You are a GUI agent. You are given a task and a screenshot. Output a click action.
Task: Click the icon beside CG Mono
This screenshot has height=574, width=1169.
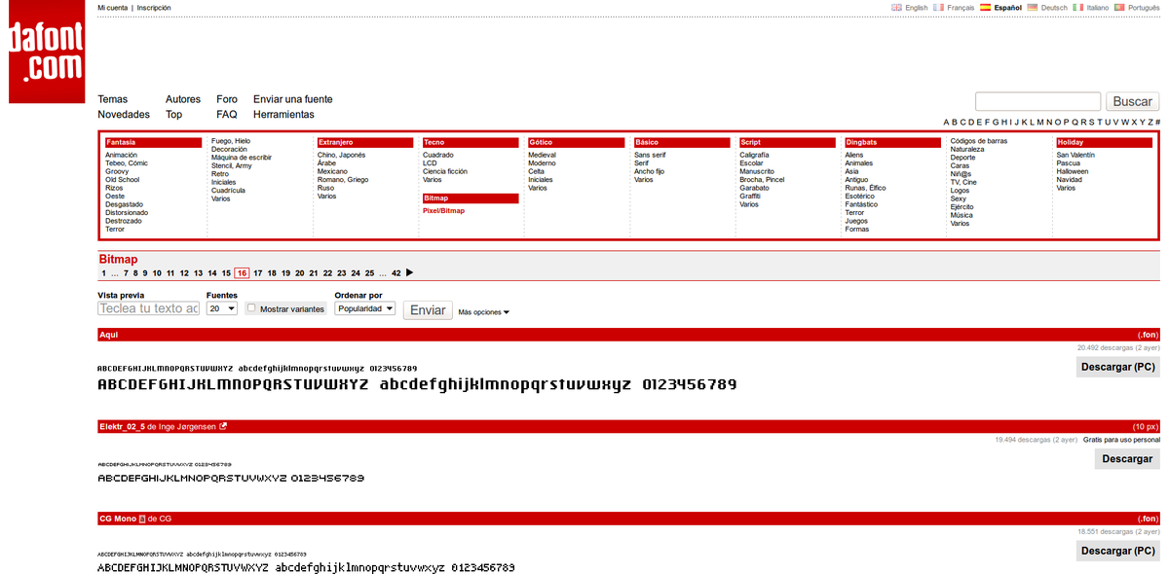142,519
